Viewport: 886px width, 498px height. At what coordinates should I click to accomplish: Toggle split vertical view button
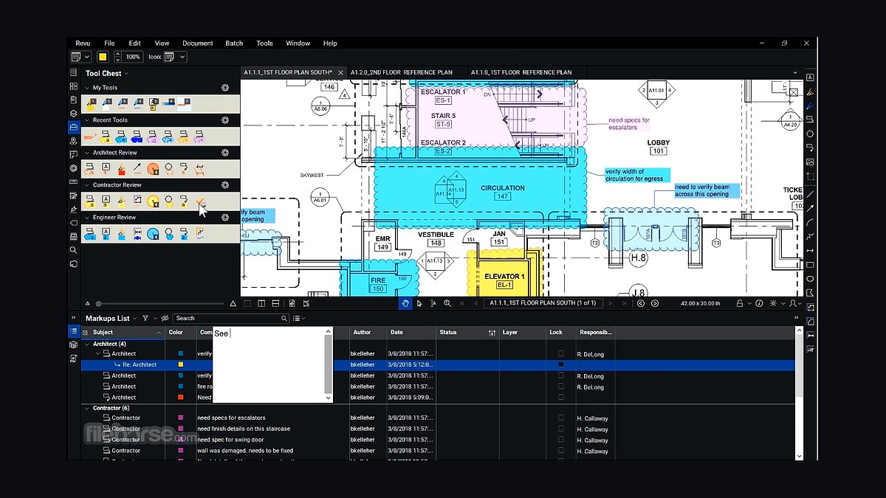(x=261, y=303)
